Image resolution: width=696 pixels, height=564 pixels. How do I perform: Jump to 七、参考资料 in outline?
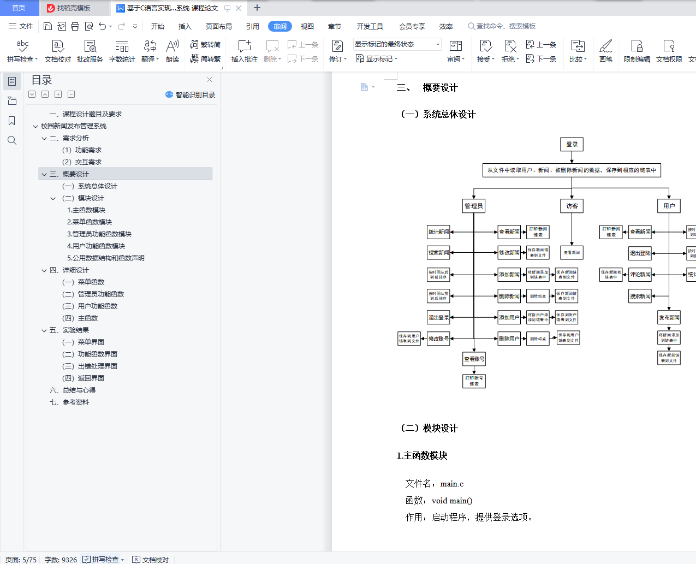click(69, 402)
